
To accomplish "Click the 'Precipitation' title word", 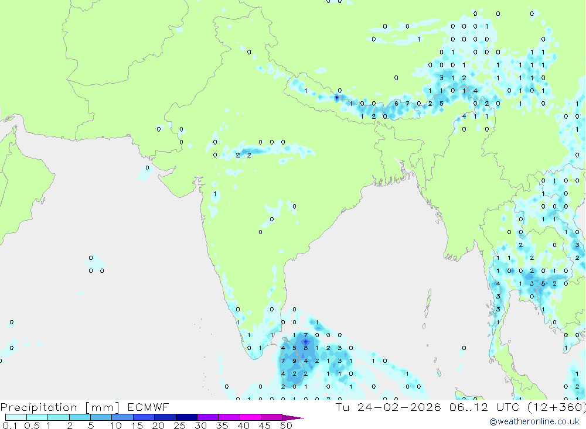I will point(39,407).
